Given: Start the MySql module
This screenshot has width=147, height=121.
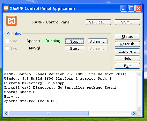Looking at the screenshot, I should pos(74,48).
